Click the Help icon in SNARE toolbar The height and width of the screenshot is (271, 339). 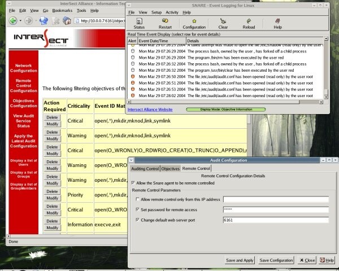point(277,24)
